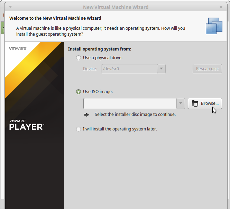Click the VMWARE PLAYER logo text

27,125
